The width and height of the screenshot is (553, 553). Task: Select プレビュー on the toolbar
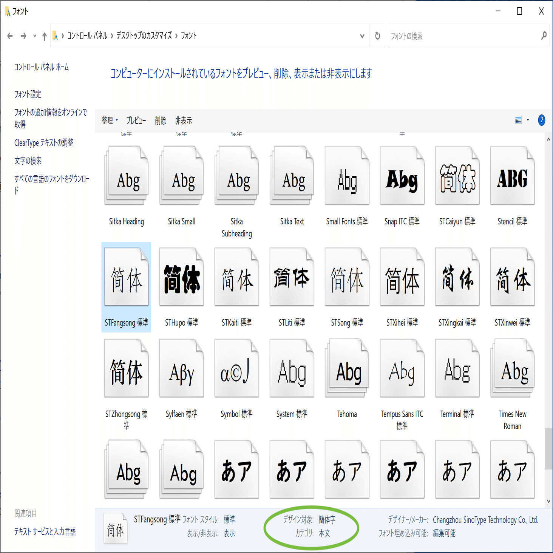(x=136, y=120)
